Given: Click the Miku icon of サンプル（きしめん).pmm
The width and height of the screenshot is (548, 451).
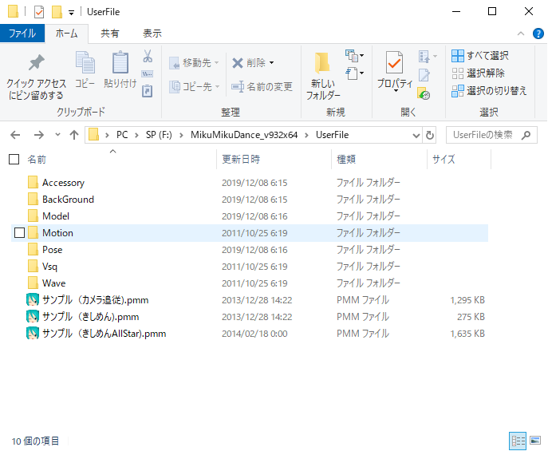Looking at the screenshot, I should pyautogui.click(x=33, y=317).
